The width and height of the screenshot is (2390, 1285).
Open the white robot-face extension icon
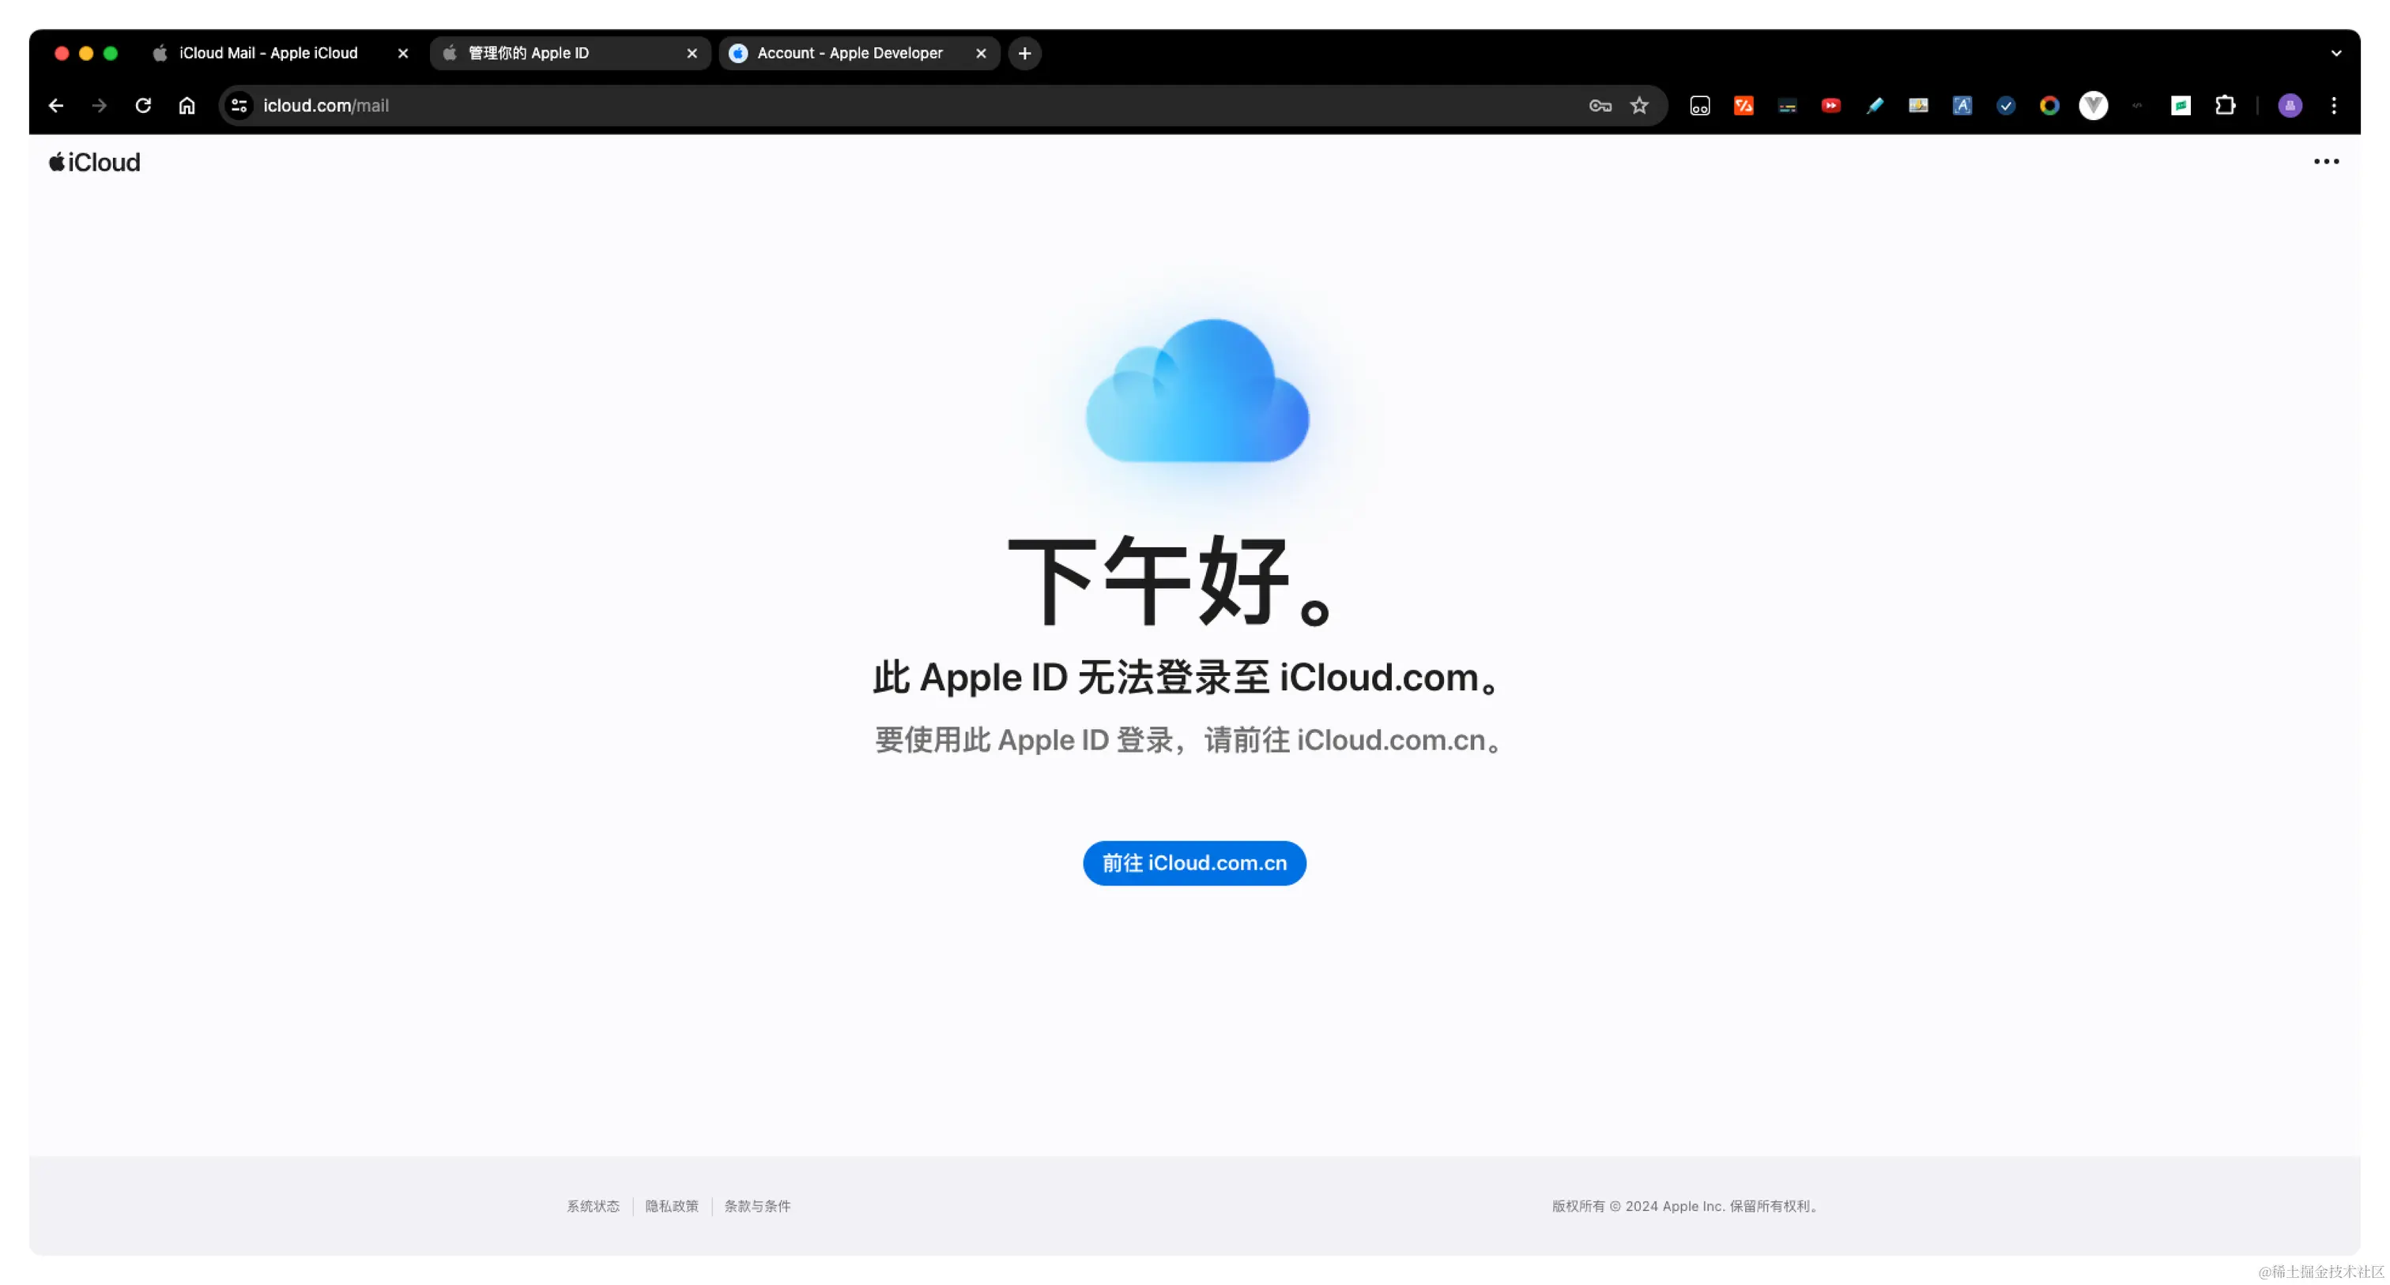pyautogui.click(x=1700, y=106)
